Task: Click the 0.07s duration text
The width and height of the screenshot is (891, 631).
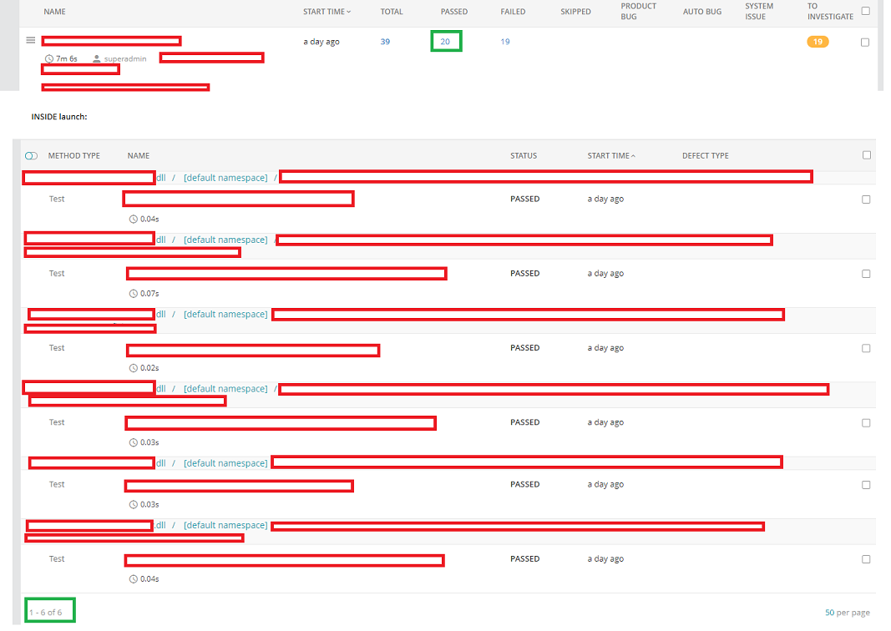Action: coord(149,294)
